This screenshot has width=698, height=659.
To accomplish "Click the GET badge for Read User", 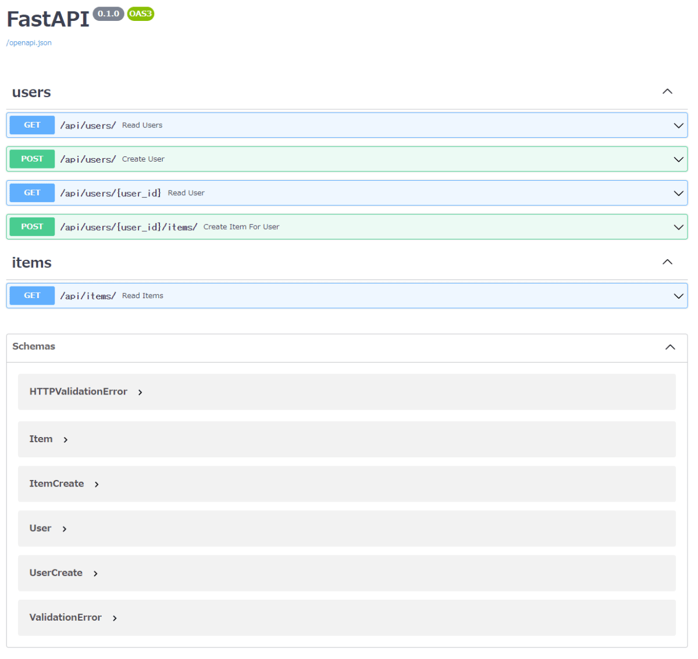I will tap(32, 193).
